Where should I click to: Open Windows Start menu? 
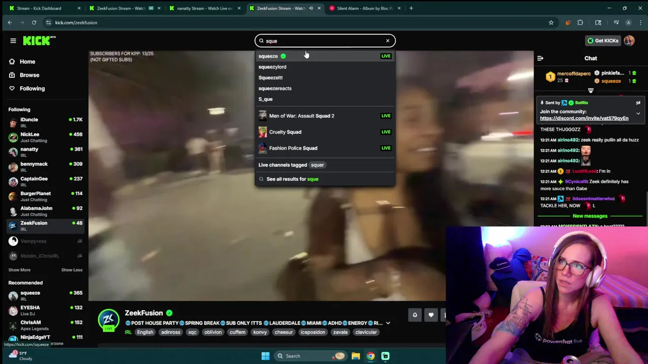tap(265, 356)
